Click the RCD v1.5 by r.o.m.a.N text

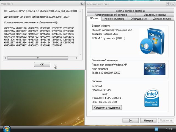pyautogui.click(x=108, y=38)
